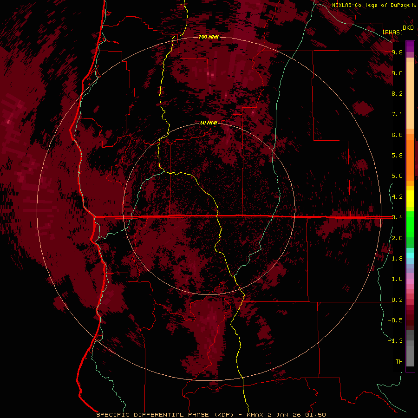Click the -1.3 value on the color scale

(x=395, y=341)
